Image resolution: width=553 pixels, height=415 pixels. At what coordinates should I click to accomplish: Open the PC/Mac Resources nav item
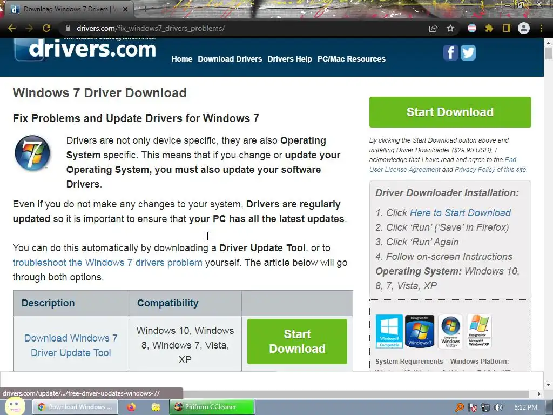[x=351, y=59]
